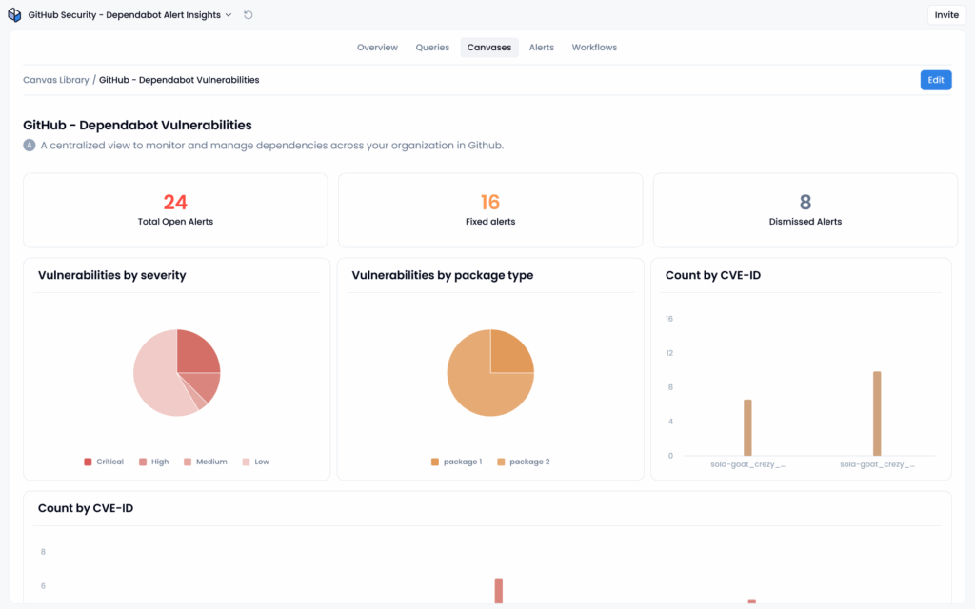The height and width of the screenshot is (609, 975).
Task: Open the Workflows tab
Action: pos(593,47)
